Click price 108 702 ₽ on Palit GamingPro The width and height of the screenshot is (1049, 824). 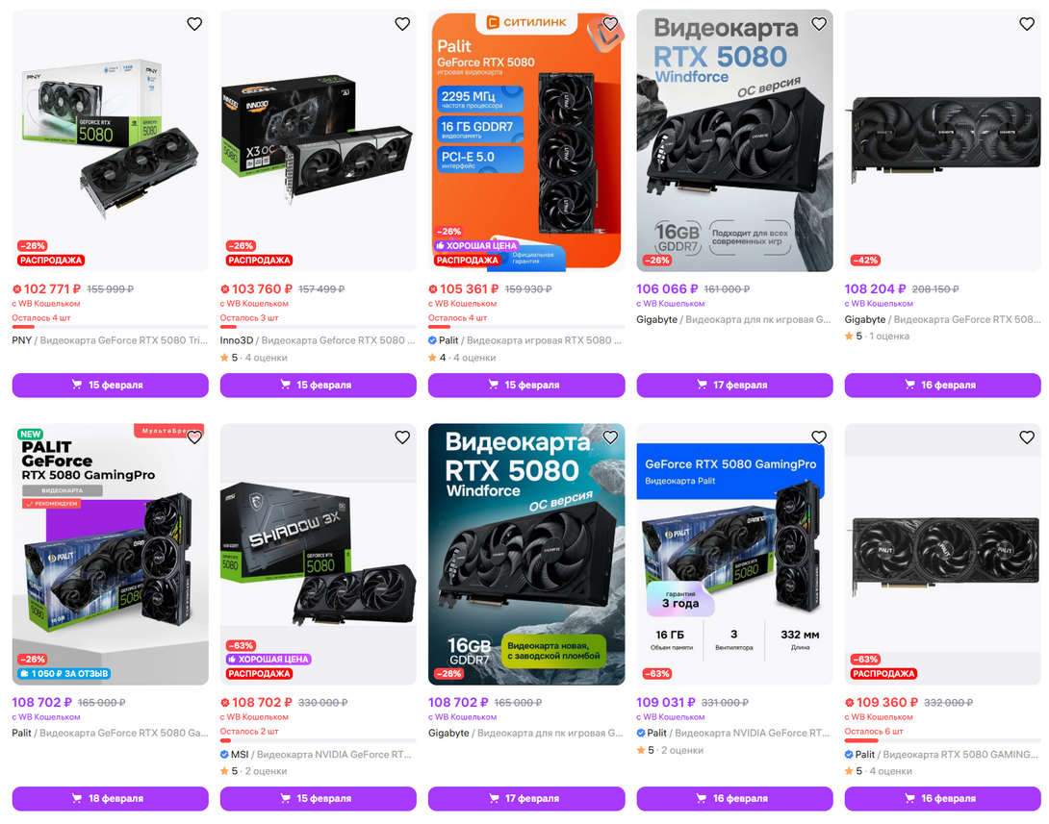pos(42,703)
